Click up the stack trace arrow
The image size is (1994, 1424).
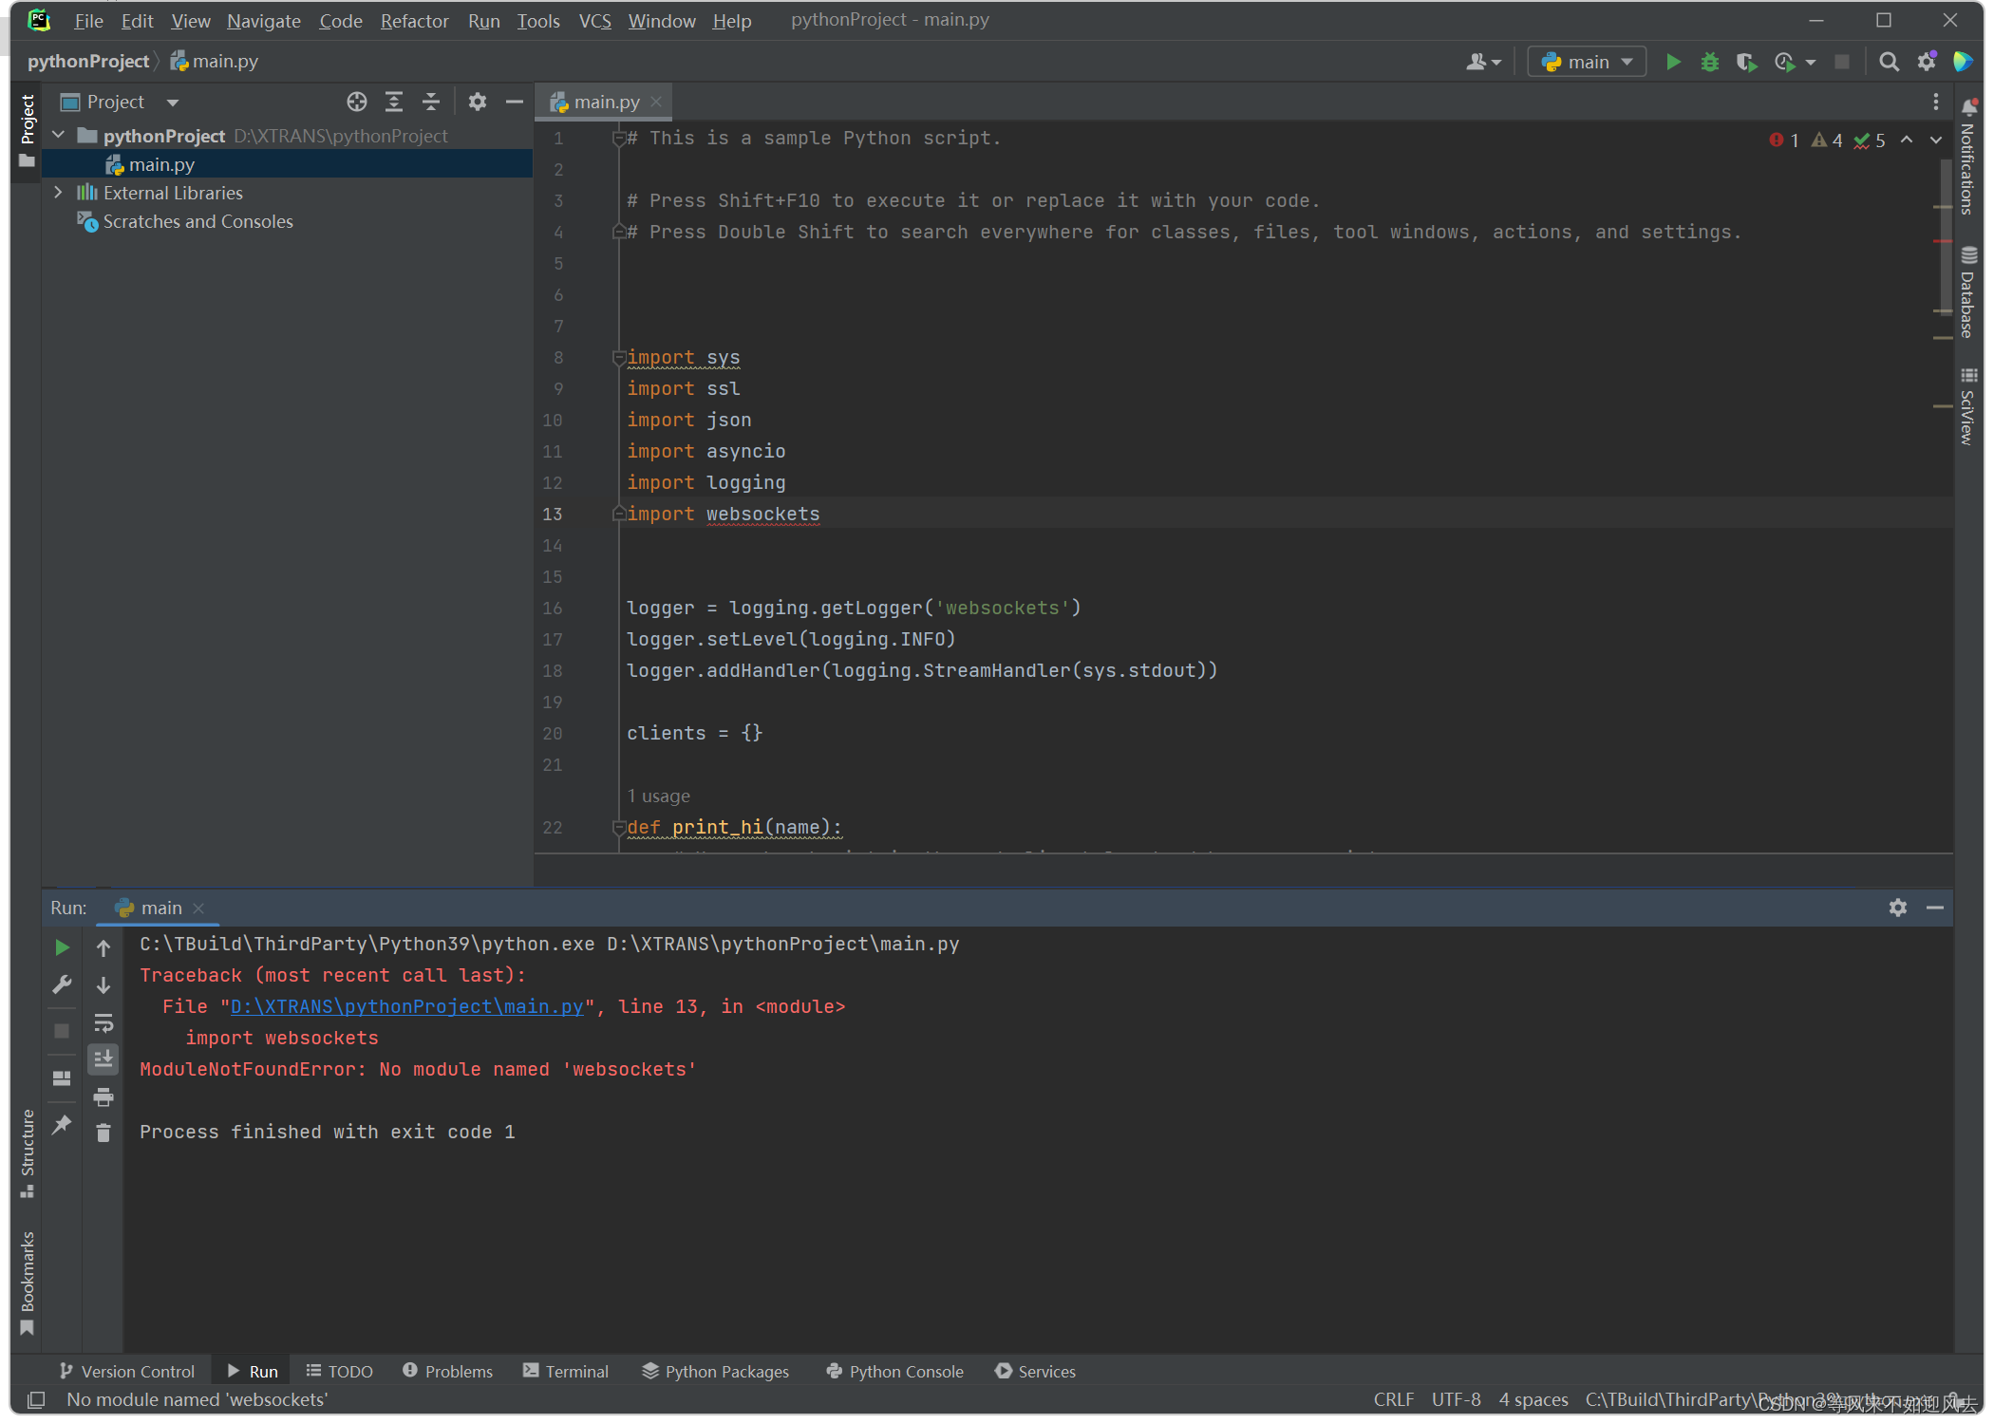tap(103, 947)
